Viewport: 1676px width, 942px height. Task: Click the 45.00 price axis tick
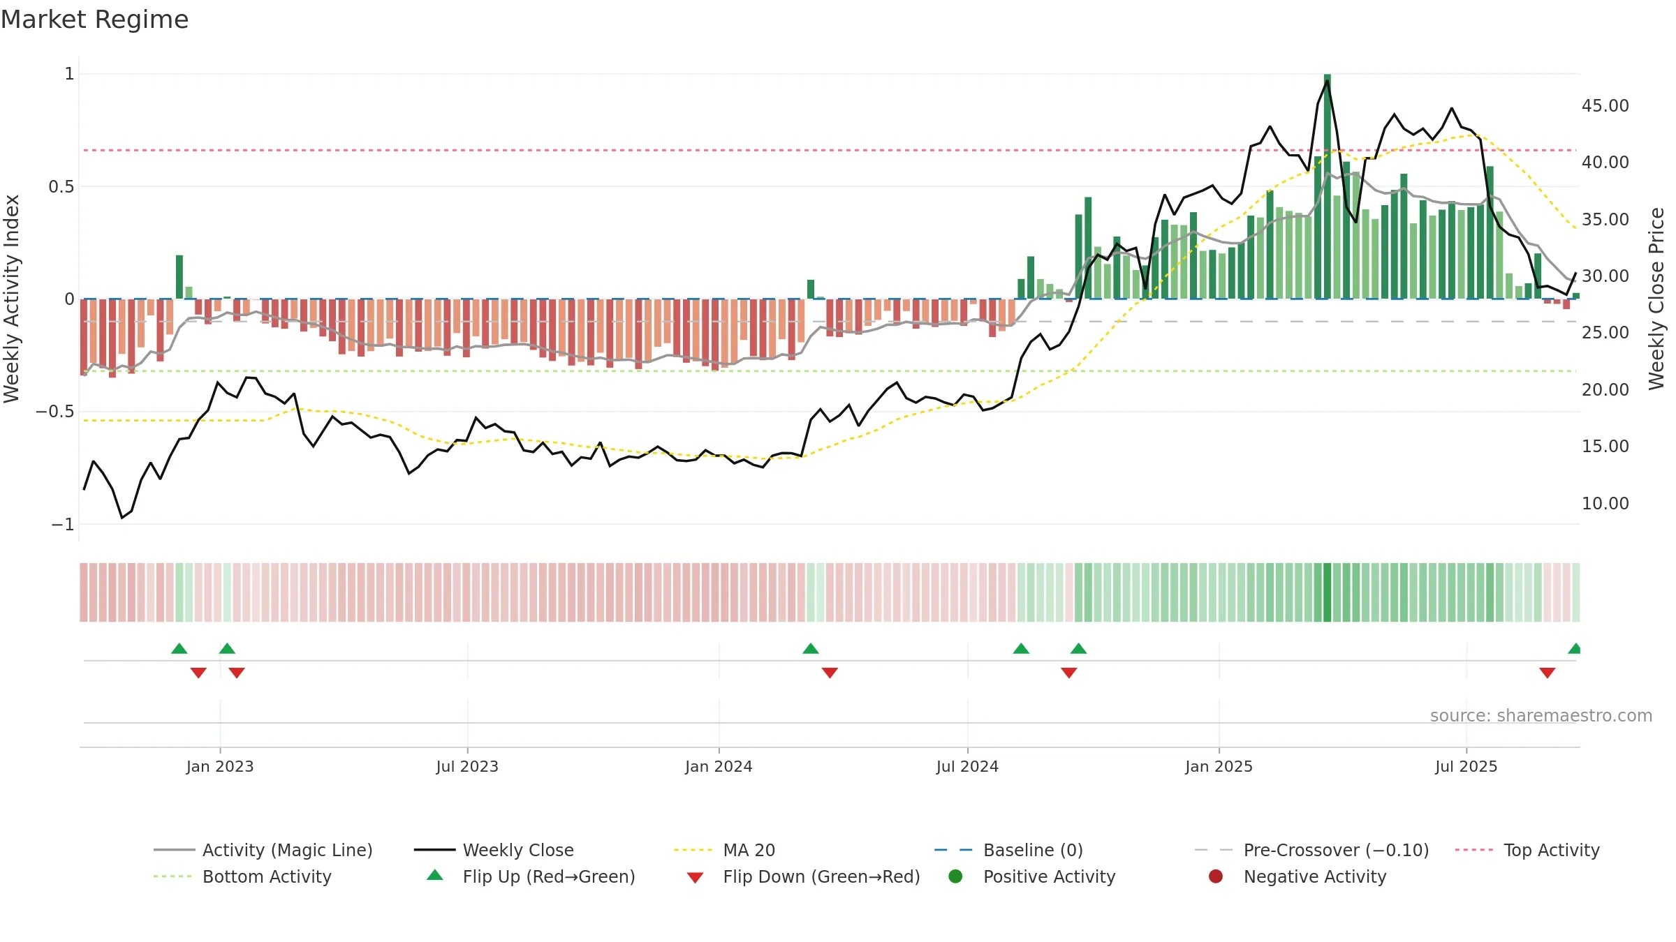click(1605, 106)
